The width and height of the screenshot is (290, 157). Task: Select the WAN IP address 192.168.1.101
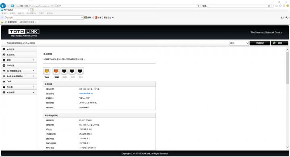click(85, 129)
